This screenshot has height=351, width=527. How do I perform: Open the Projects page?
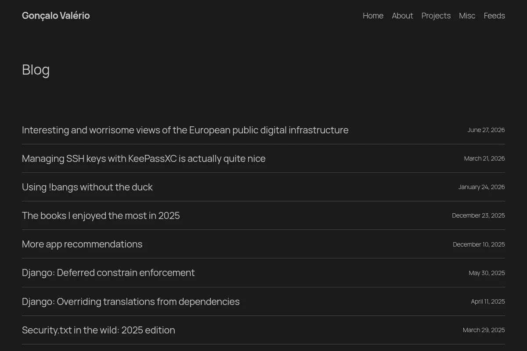coord(436,16)
